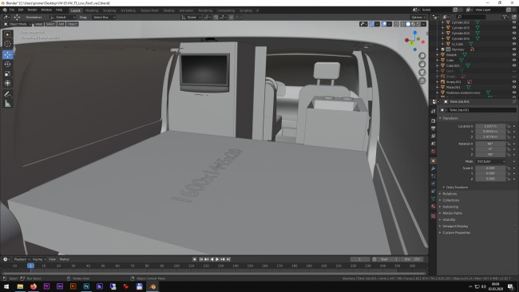Click the timeline current frame marker
Viewport: 519px width, 292px height.
coord(30,266)
